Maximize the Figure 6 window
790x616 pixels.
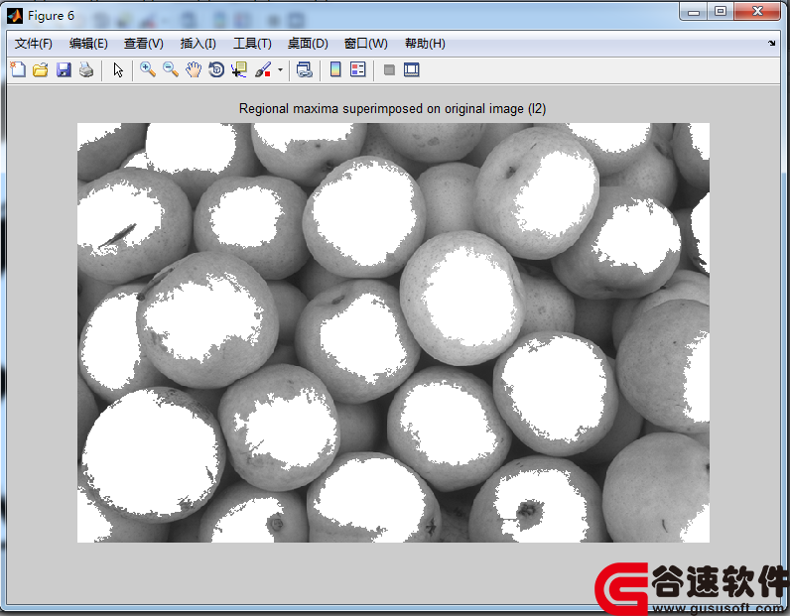[721, 12]
